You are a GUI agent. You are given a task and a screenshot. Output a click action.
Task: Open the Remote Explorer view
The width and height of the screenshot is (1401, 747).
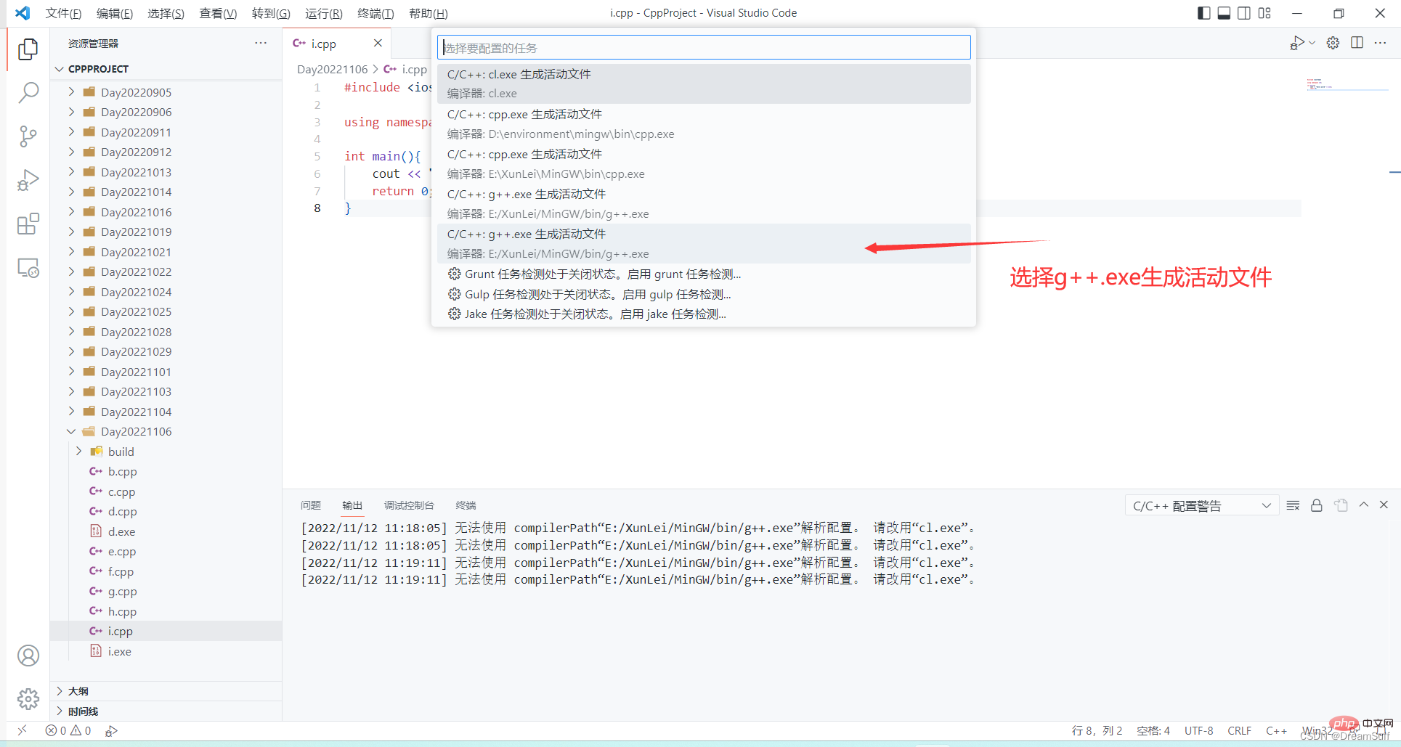28,268
